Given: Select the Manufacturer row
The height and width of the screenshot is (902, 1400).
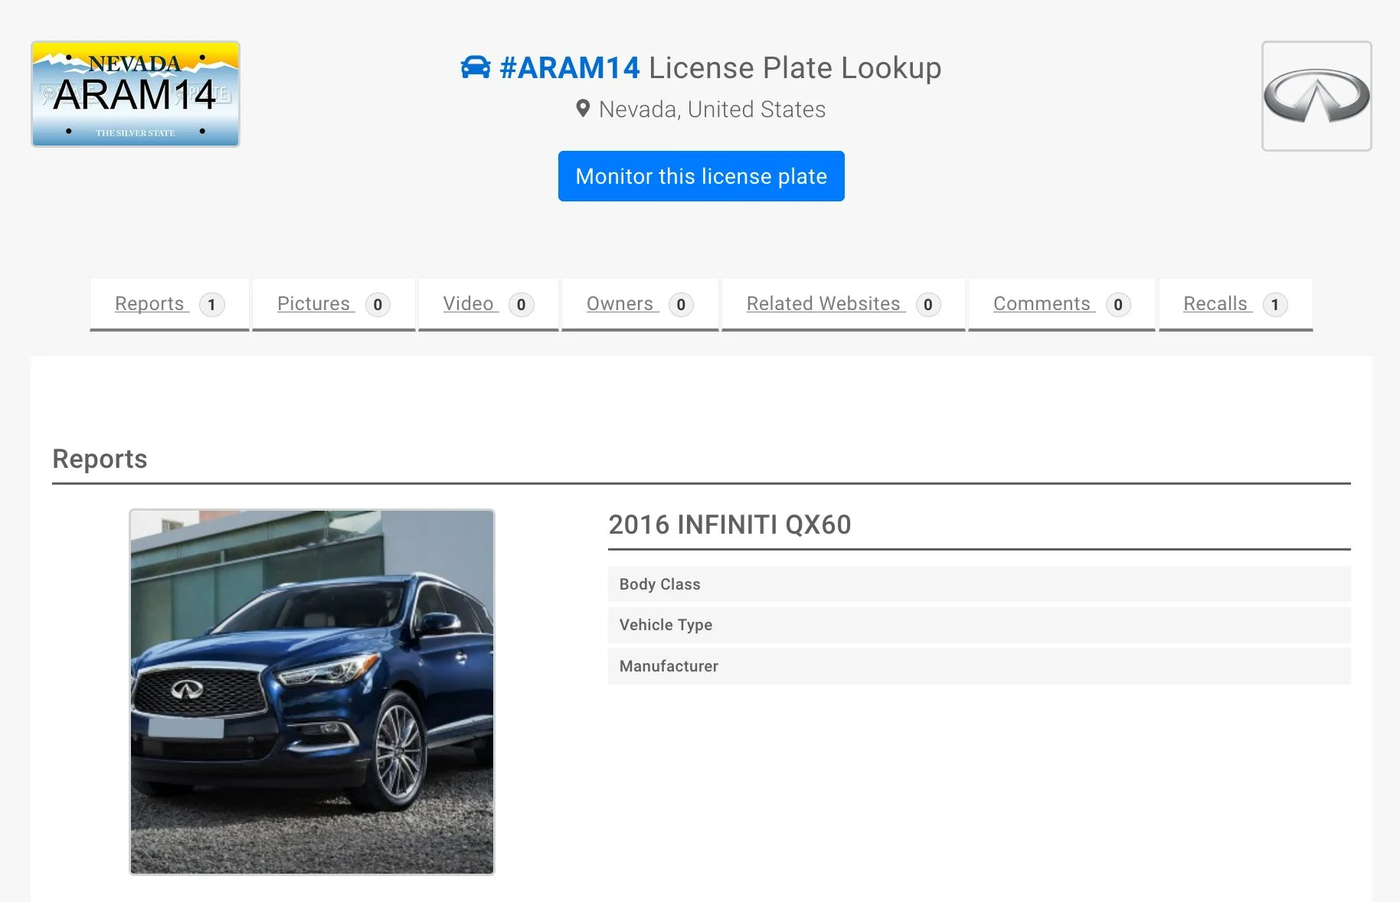Looking at the screenshot, I should point(979,666).
